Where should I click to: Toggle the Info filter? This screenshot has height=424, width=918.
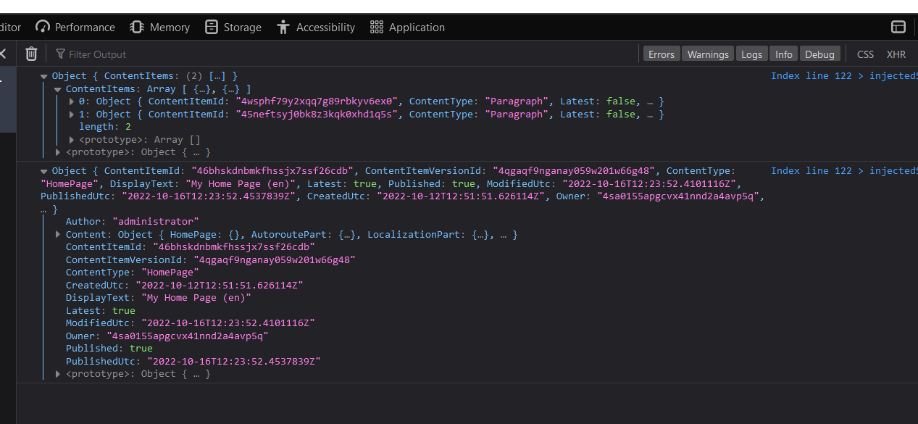(x=784, y=54)
